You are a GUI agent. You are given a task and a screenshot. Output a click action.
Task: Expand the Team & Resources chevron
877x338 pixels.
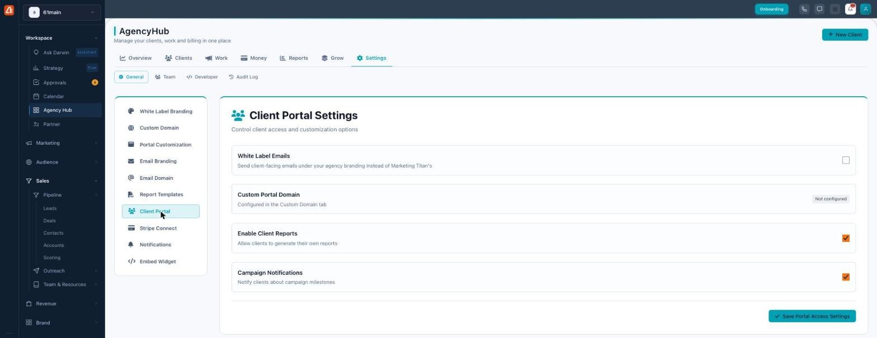[96, 284]
